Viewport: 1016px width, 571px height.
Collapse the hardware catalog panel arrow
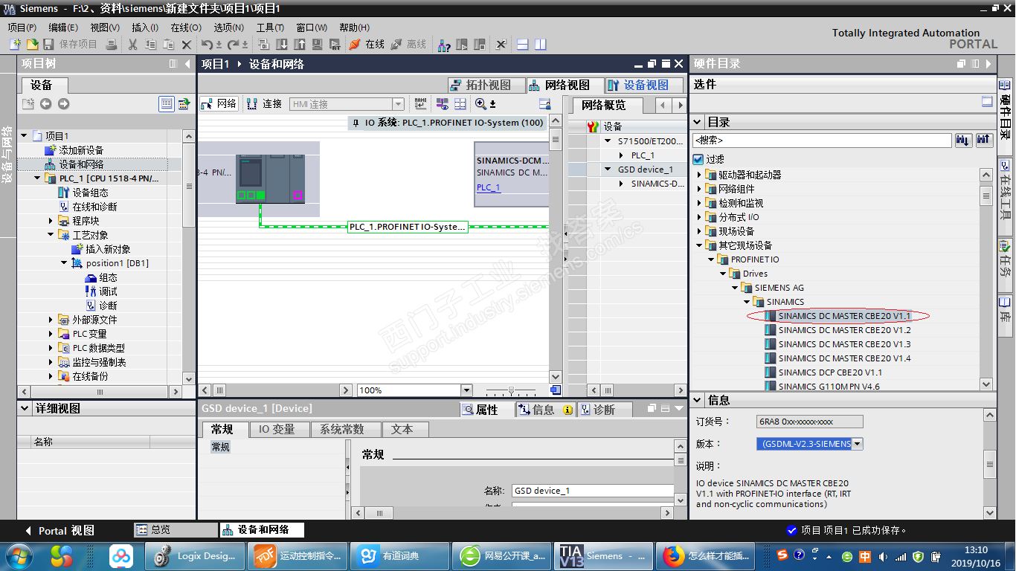click(988, 64)
